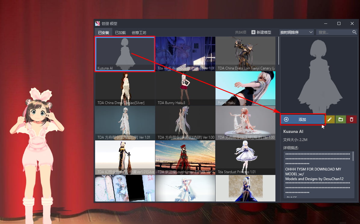Viewport: 360px width, 224px height.
Task: Select the Kuzuna AI model thumbnail
Action: pos(125,54)
